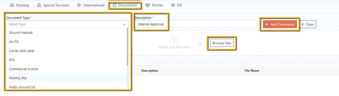
Task: Open the DG tab
Action: [177, 5]
